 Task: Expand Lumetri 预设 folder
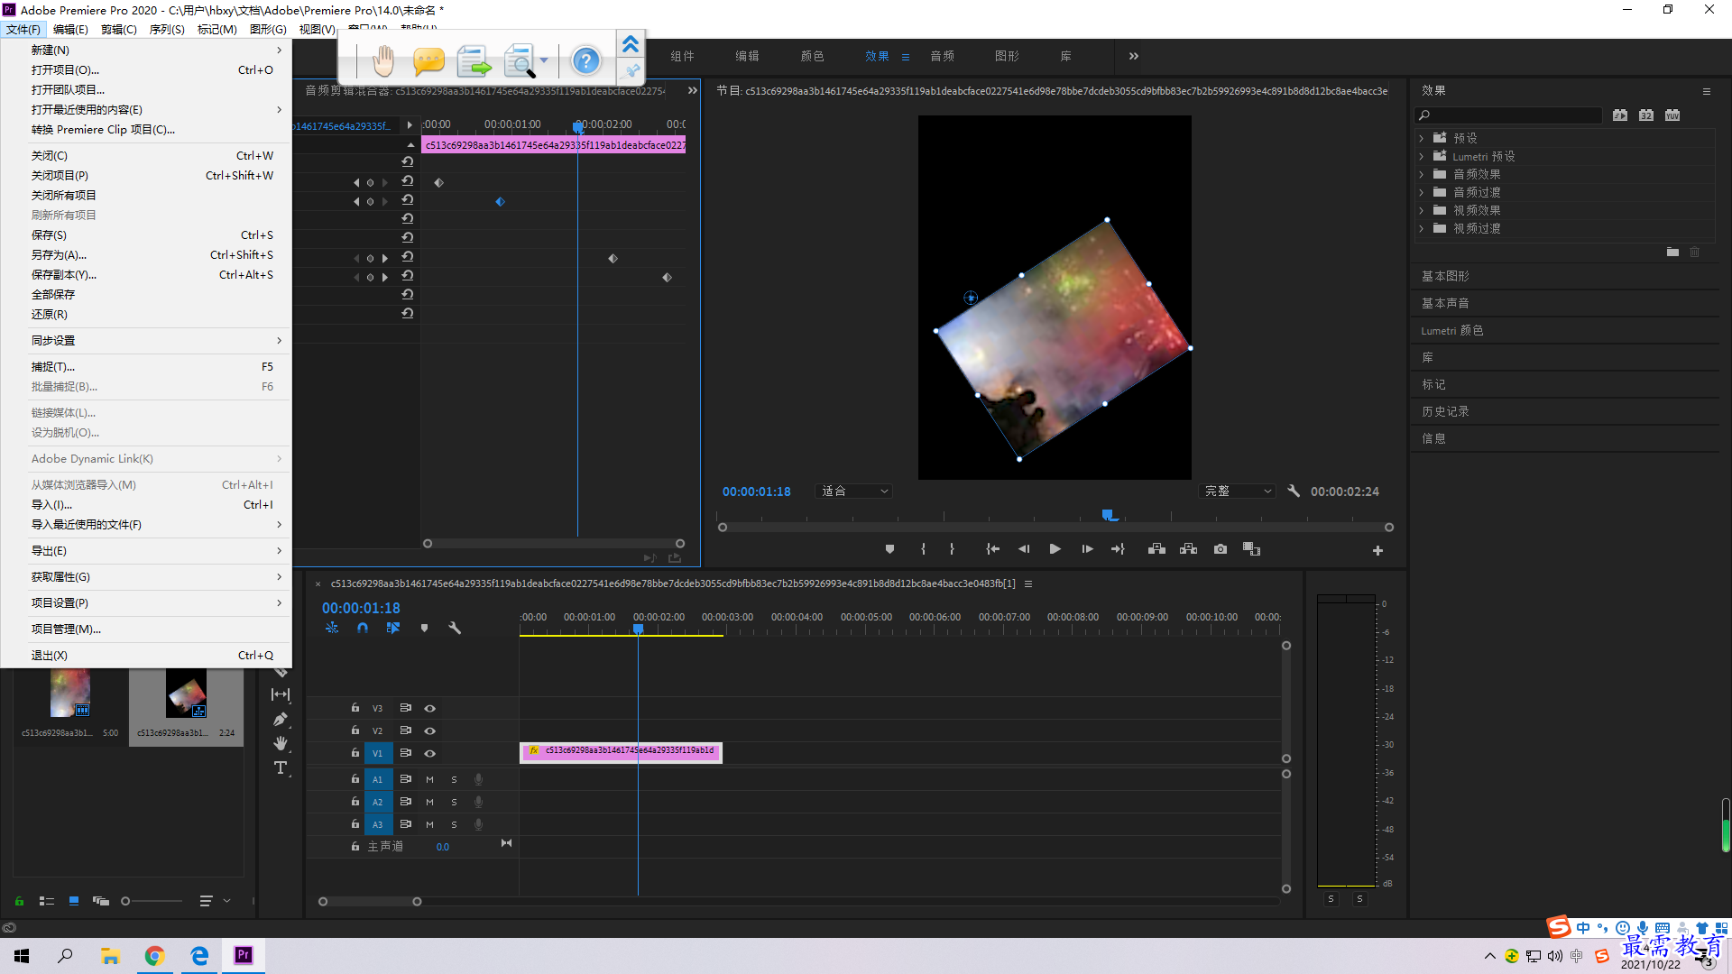[x=1421, y=156]
